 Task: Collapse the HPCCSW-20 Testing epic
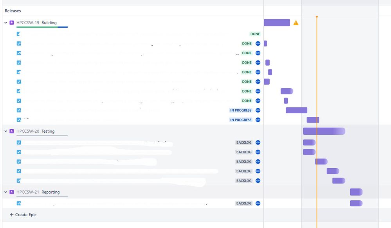[x=5, y=131]
